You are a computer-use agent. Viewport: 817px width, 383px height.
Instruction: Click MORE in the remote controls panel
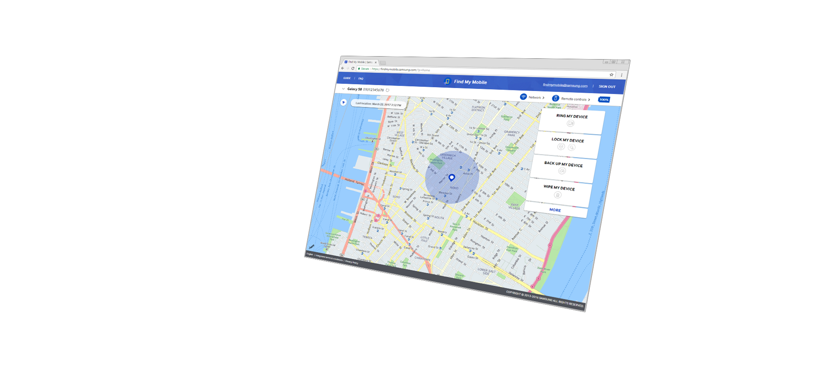pos(555,210)
